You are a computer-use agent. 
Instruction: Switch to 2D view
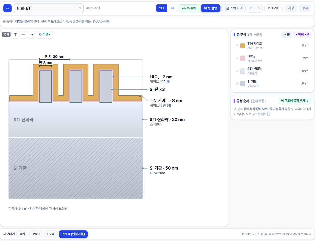(161, 8)
